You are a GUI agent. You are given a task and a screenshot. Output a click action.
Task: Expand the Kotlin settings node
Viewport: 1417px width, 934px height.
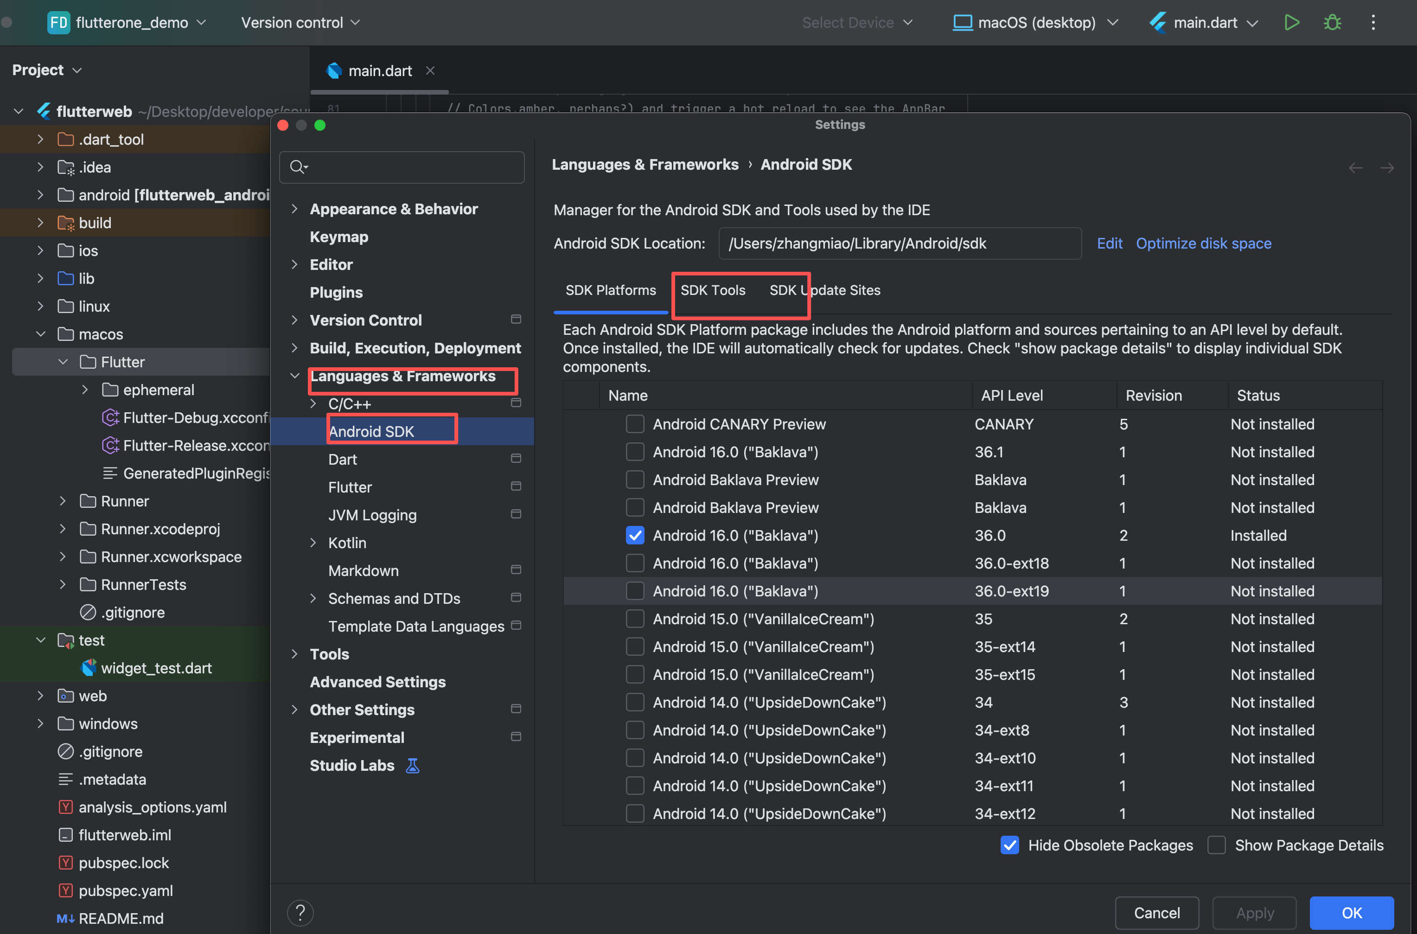pyautogui.click(x=313, y=543)
